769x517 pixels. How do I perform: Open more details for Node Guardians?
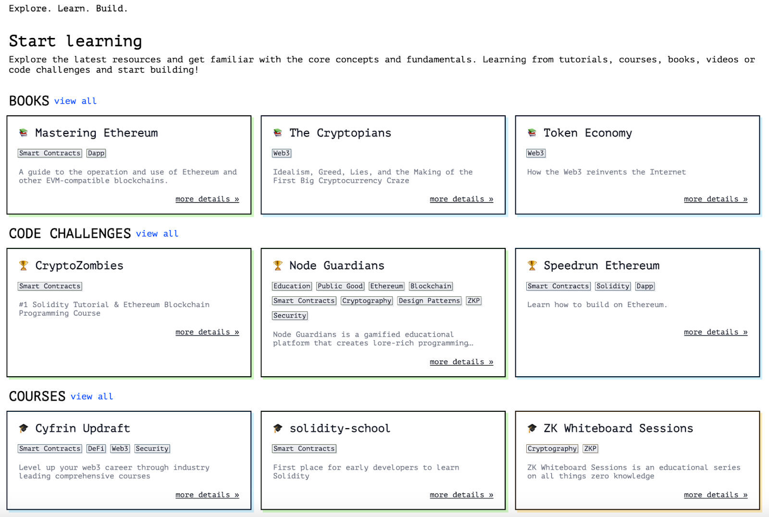pyautogui.click(x=461, y=362)
